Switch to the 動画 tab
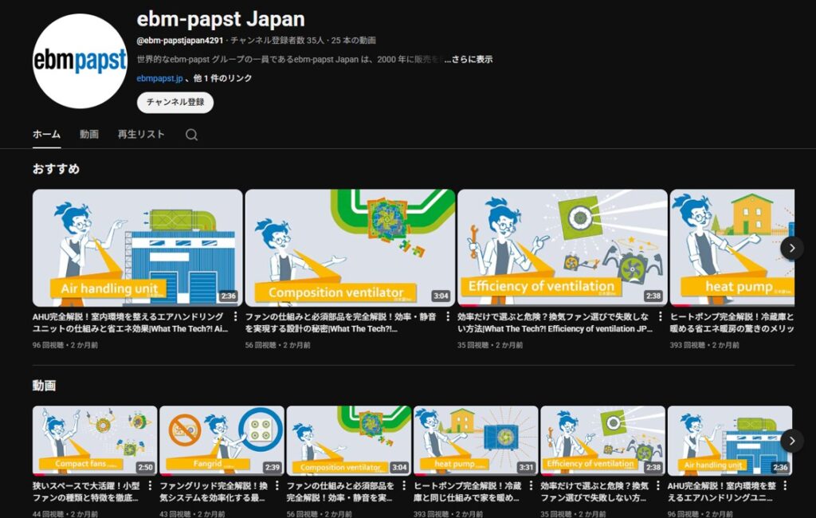 88,135
